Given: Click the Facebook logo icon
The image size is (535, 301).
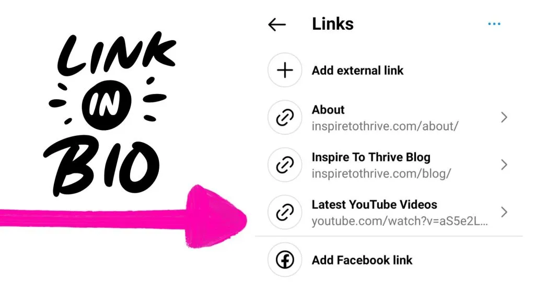Looking at the screenshot, I should coord(285,260).
